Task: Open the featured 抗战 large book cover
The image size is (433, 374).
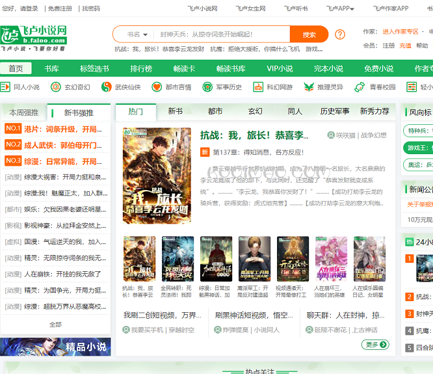Action: coord(157,176)
